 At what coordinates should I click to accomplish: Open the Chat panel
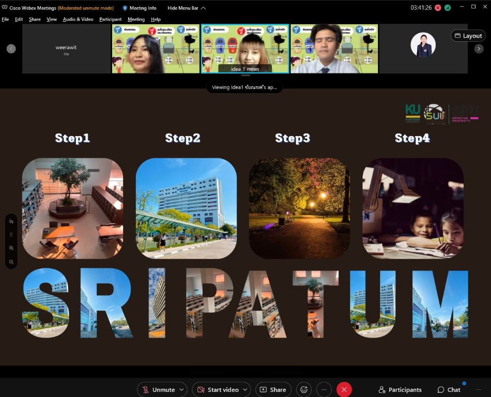(x=449, y=389)
